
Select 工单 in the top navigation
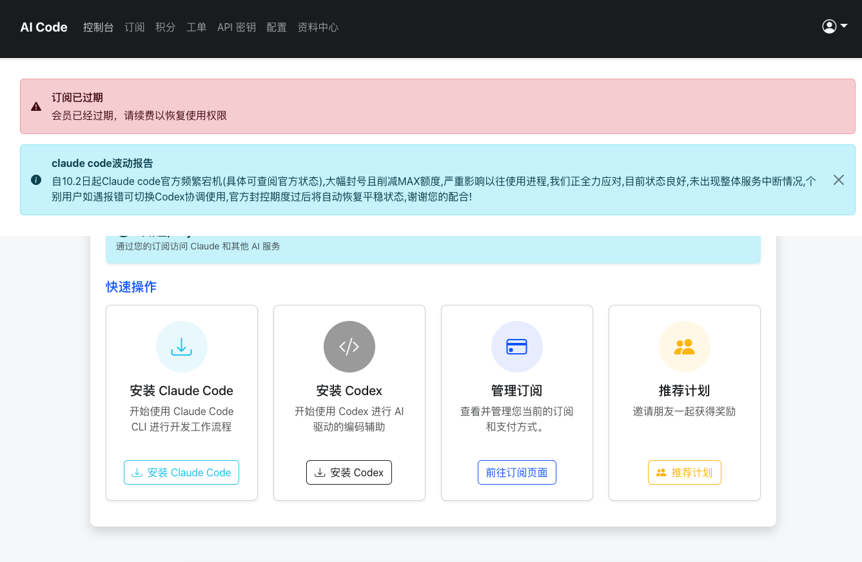coord(196,27)
